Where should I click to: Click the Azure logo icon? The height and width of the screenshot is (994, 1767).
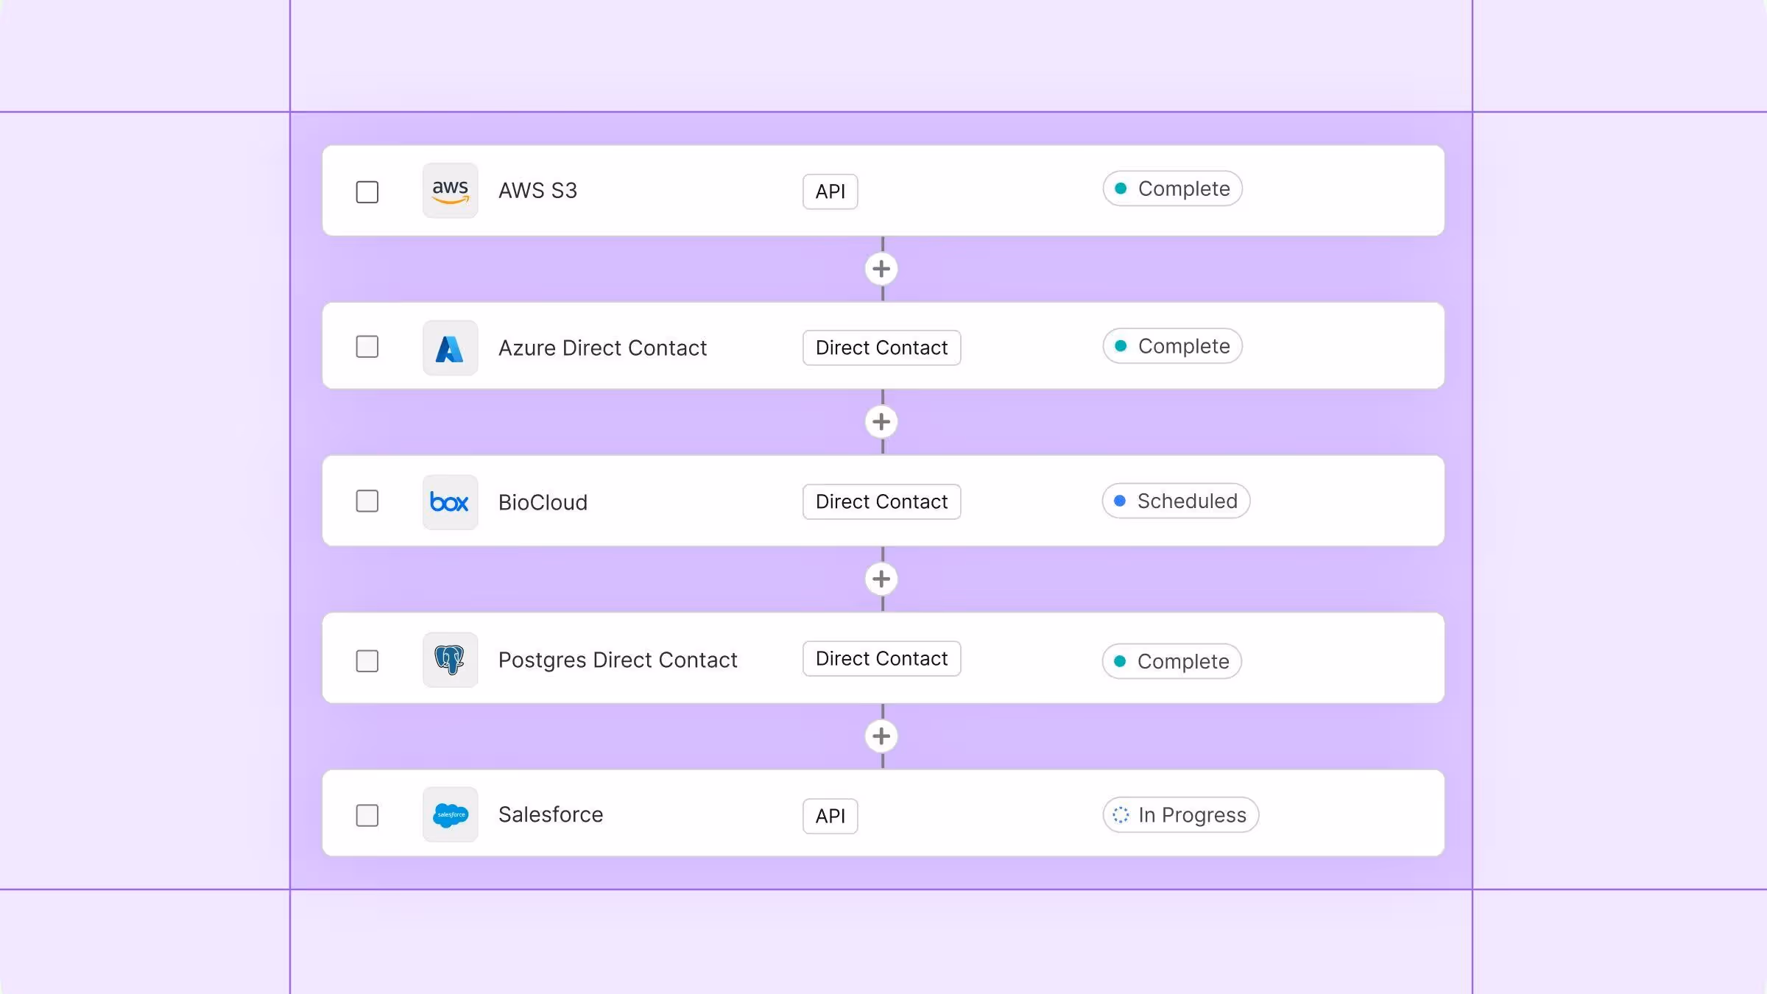click(x=450, y=348)
